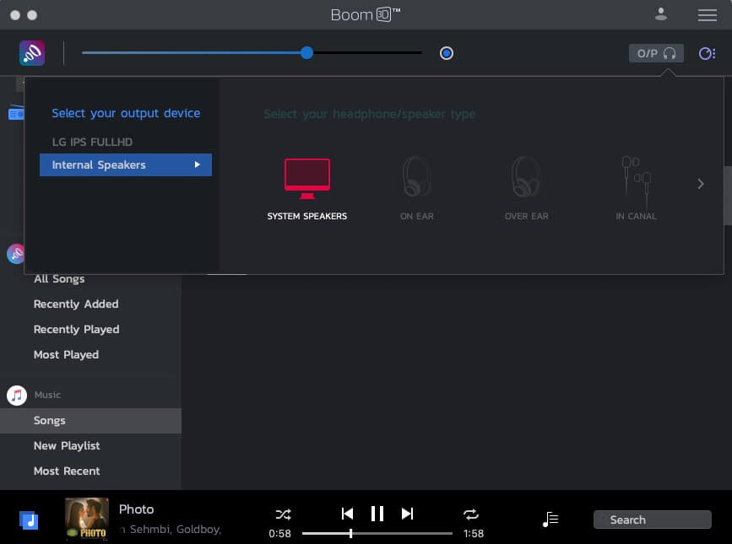This screenshot has width=732, height=544.
Task: Click the song title Photo
Action: point(136,509)
